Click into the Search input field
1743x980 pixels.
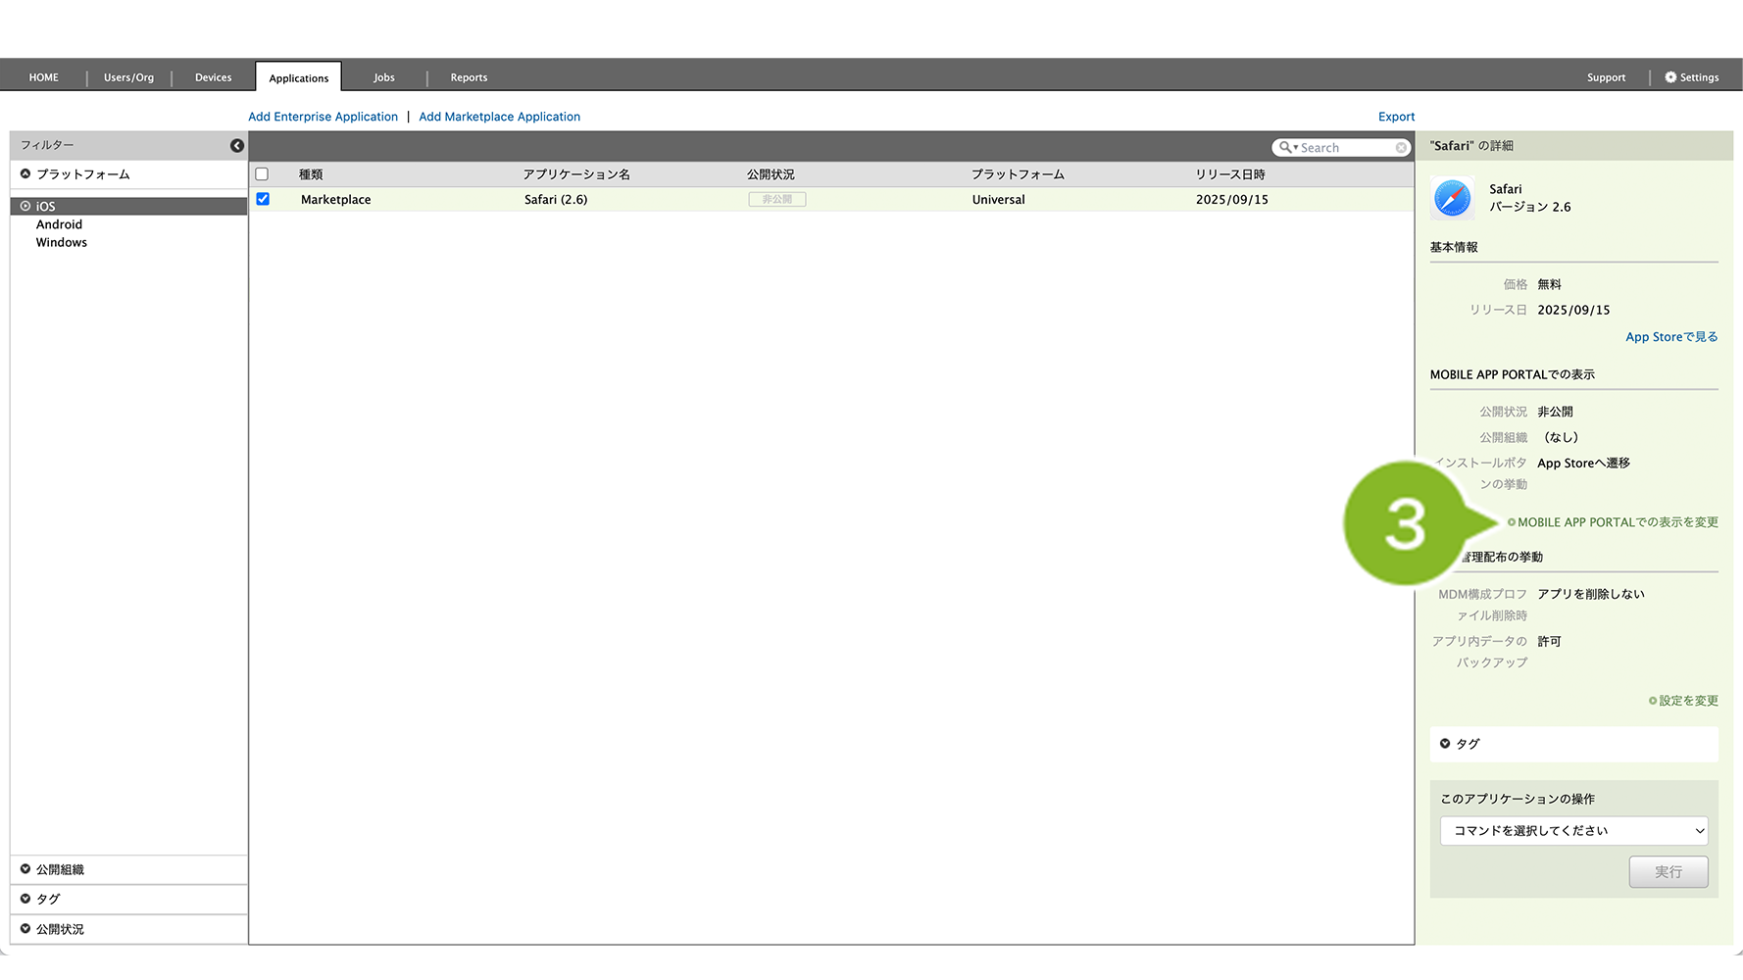[1345, 148]
